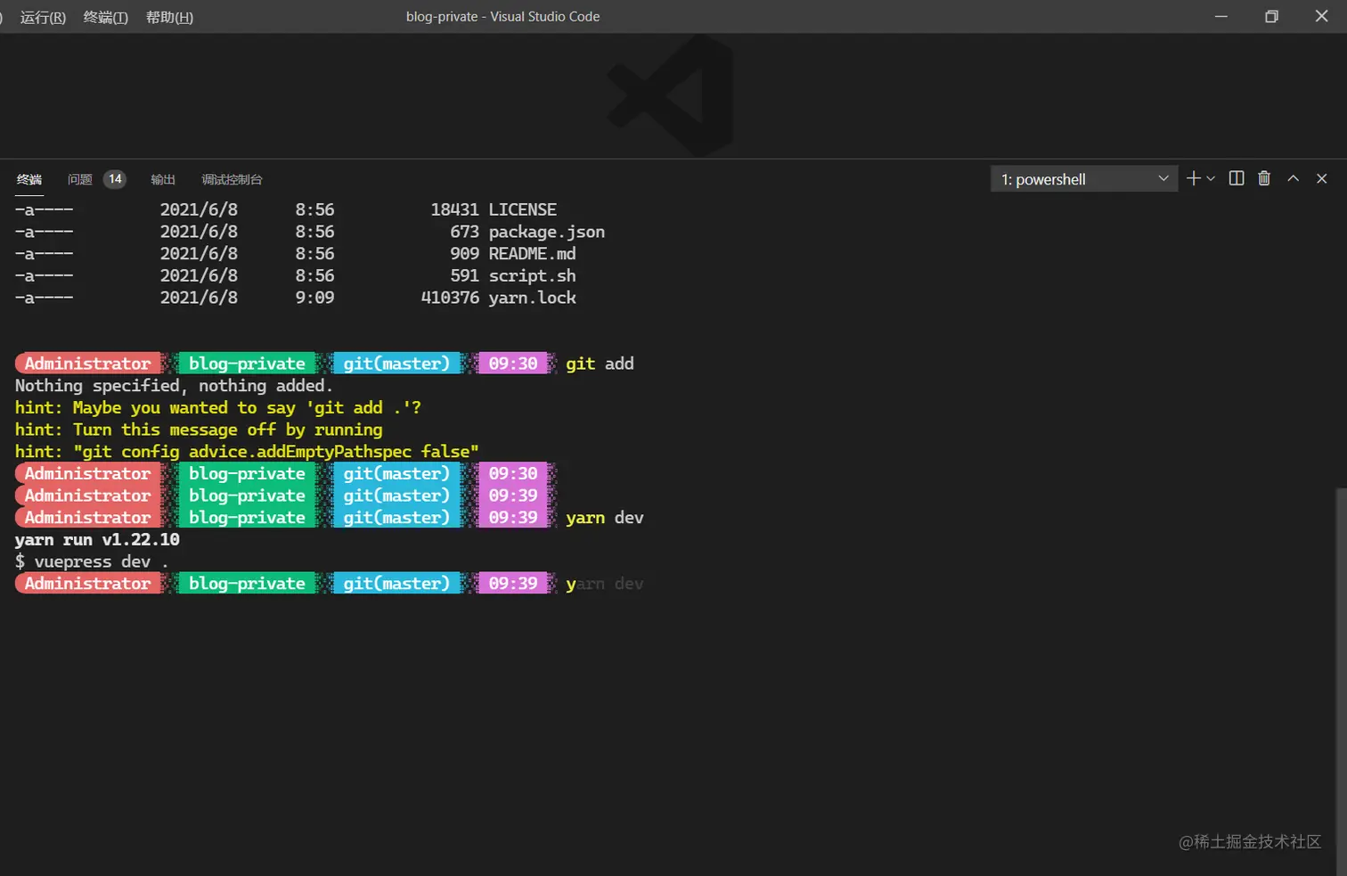
Task: Open the 终端(T) menu
Action: click(x=105, y=17)
